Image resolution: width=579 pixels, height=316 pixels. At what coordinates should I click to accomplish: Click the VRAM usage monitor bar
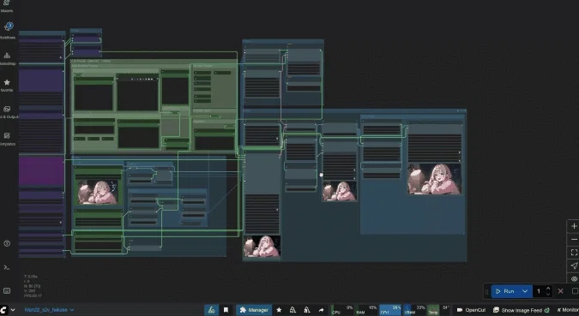[414, 310]
